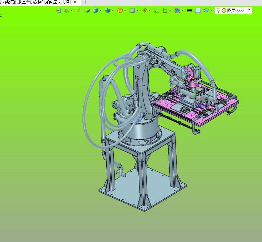The width and height of the screenshot is (262, 242).
Task: Click the black line color swatch
Action: (189, 11)
